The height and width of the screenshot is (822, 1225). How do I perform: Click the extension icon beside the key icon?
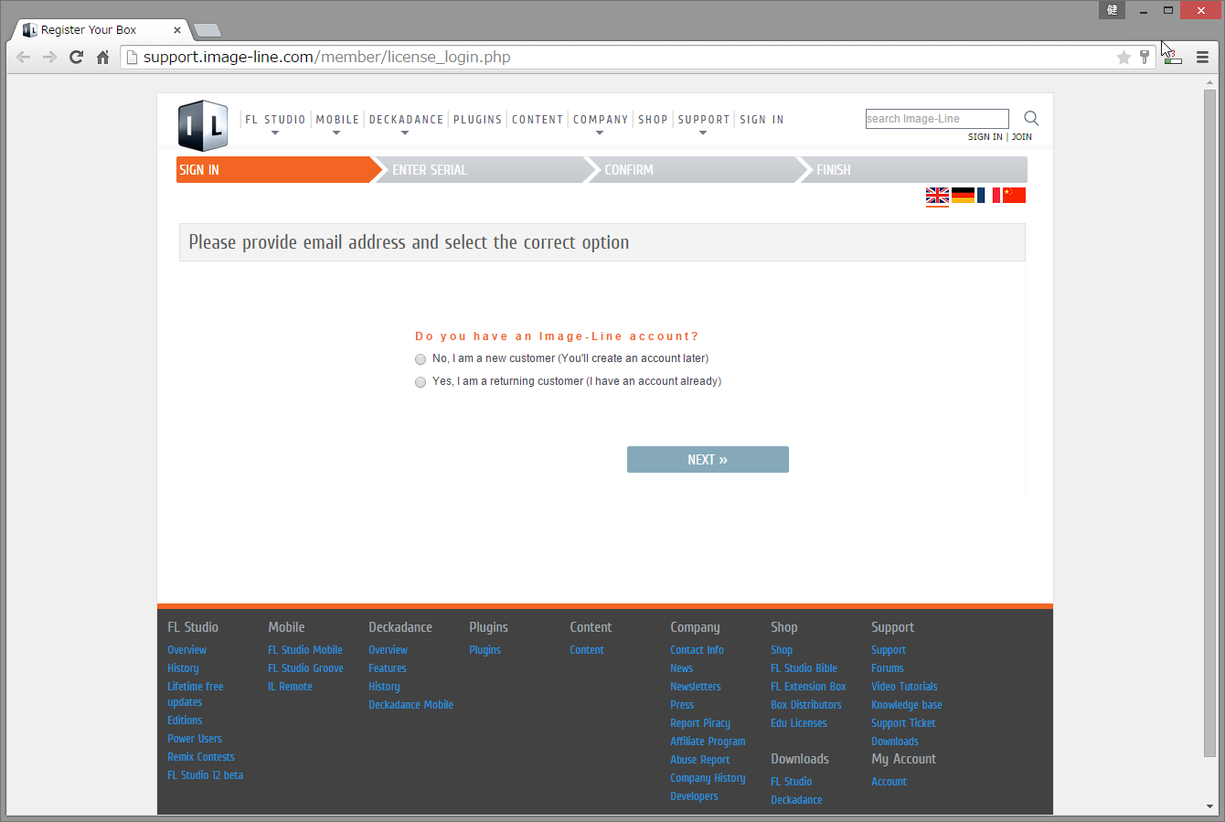(1174, 57)
